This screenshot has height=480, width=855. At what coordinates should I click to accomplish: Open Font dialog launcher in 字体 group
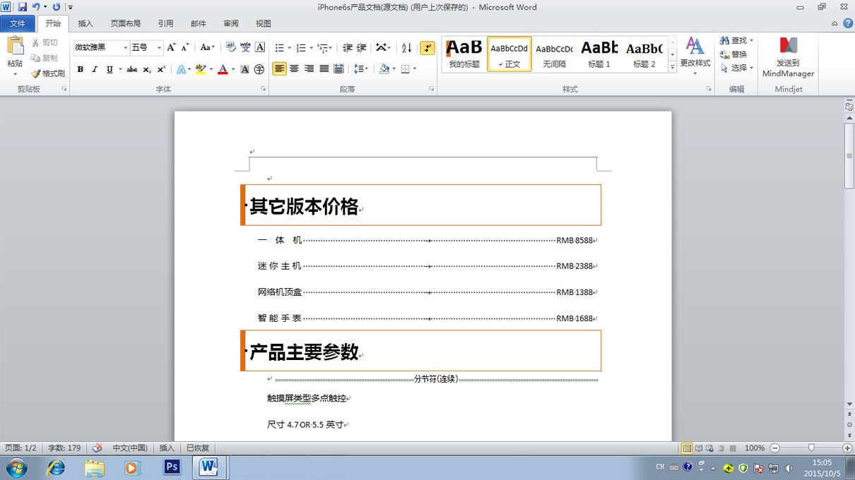264,89
